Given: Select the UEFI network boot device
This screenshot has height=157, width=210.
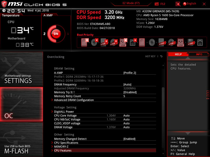Looking at the screenshot, I should pos(133,42).
